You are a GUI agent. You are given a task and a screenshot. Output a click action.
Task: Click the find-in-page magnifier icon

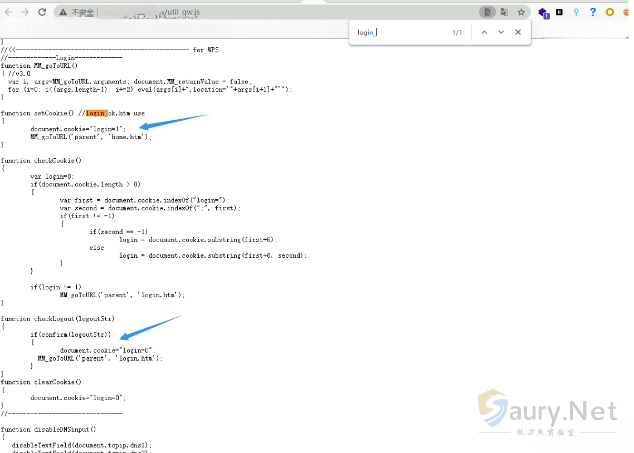click(x=487, y=12)
